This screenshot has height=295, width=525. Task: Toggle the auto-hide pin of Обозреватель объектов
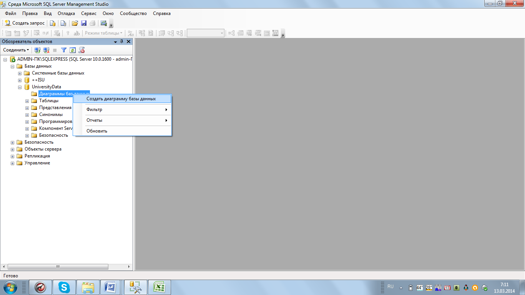[x=122, y=41]
